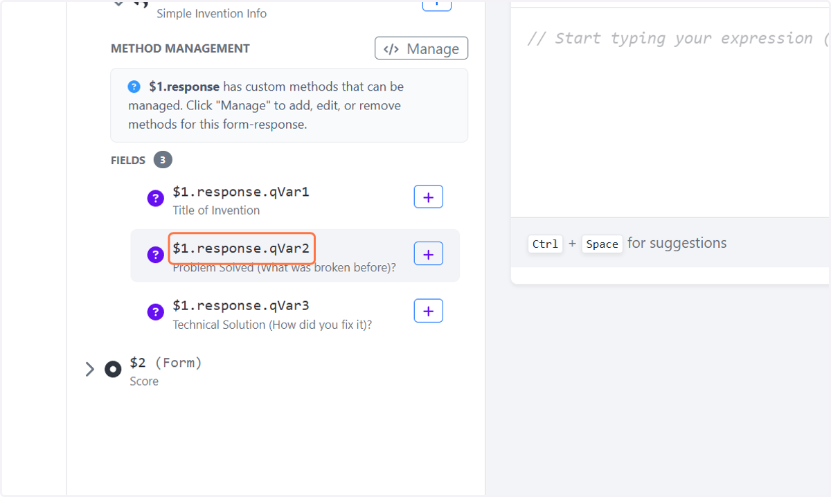Add $1.response.qVar3 with its plus button
Screen dimensions: 831x497
[428, 311]
